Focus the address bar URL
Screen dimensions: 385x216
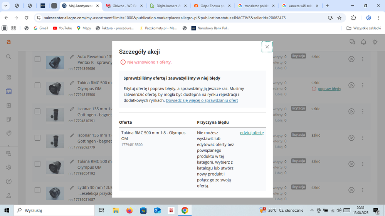click(165, 18)
